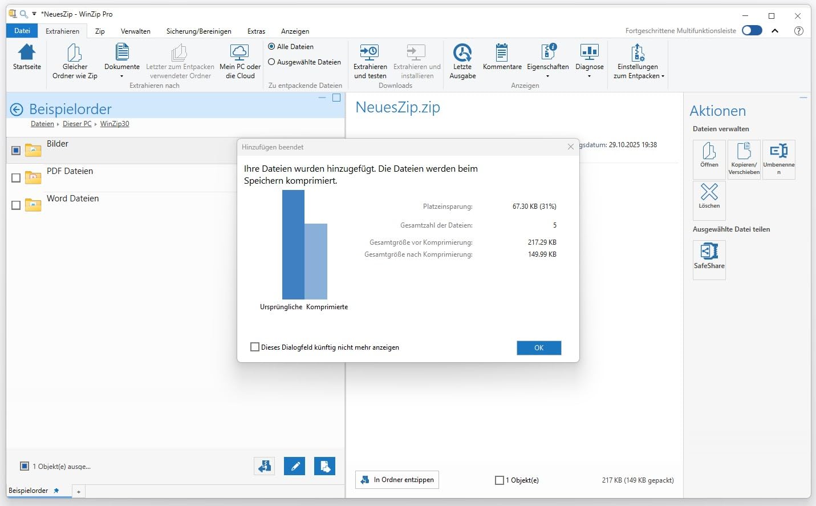Click the Eigenschaften icon
The height and width of the screenshot is (506, 816).
[548, 52]
